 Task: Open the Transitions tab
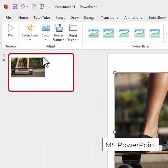point(110,17)
